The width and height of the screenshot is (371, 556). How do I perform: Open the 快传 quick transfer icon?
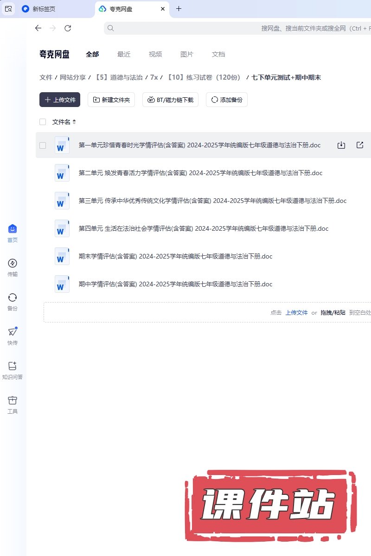[13, 332]
